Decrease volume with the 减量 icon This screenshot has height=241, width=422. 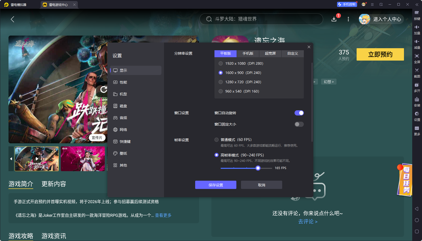click(x=417, y=44)
